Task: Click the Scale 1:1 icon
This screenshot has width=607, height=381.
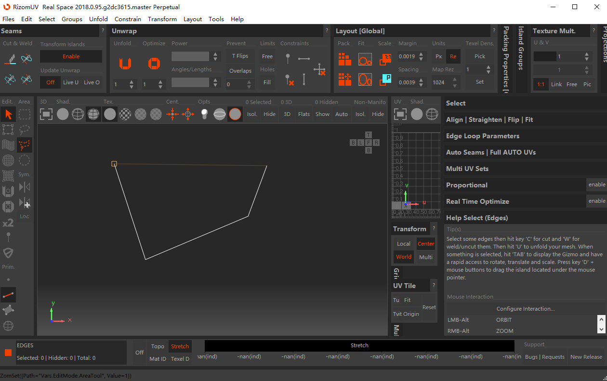Action: (x=385, y=59)
